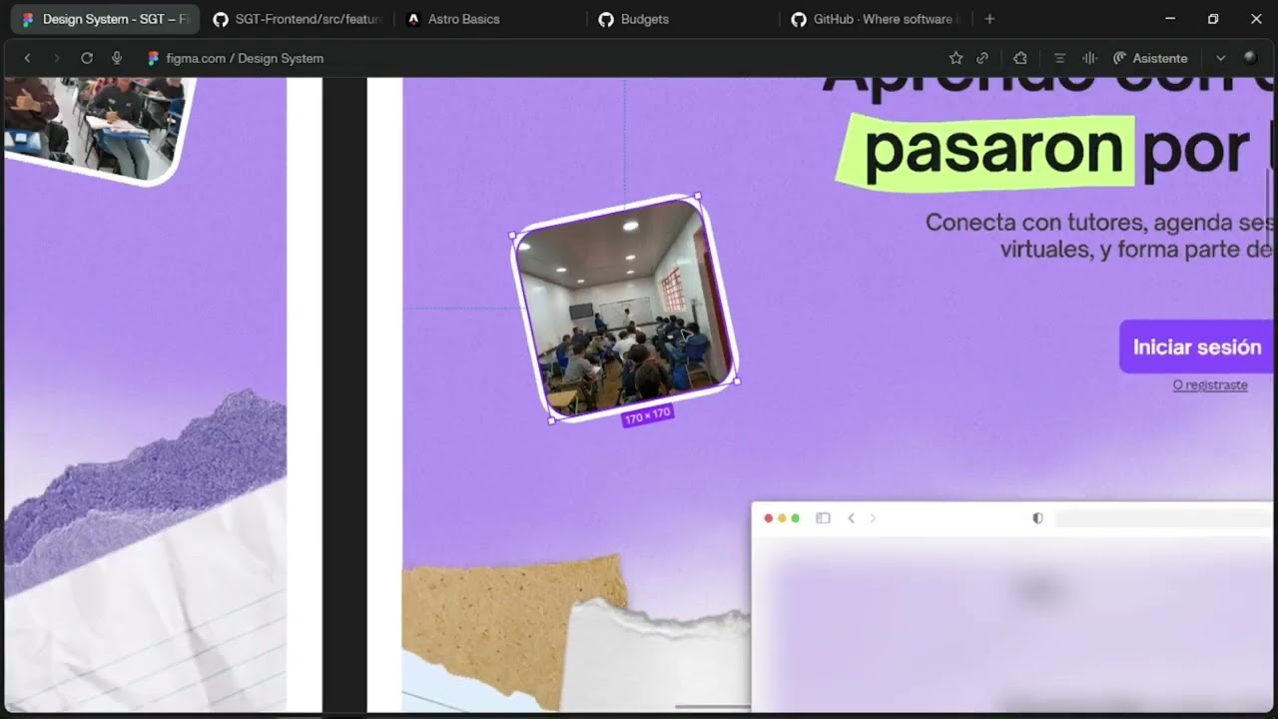Click the horizontal scrollbar at canvas bottom

[x=713, y=707]
